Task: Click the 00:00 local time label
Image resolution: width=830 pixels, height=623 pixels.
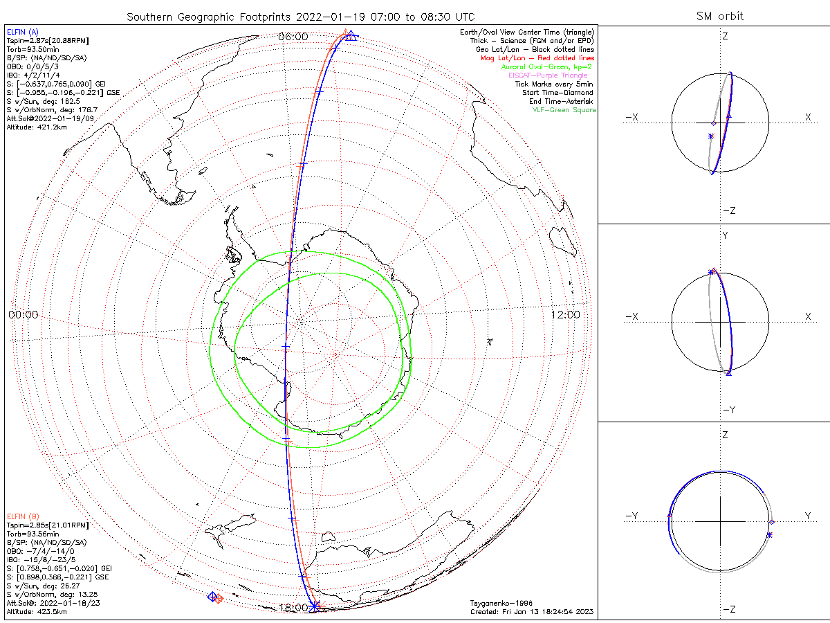Action: point(24,315)
